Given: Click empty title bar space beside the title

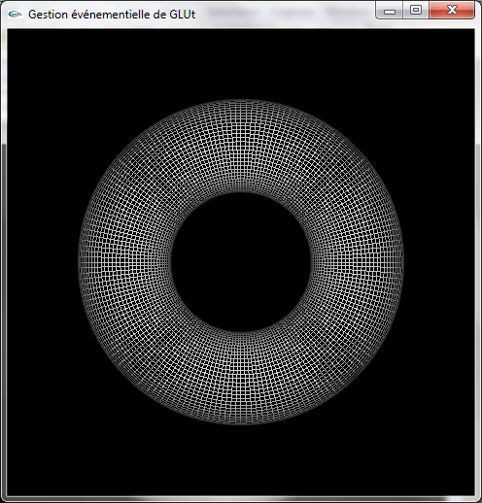Looking at the screenshot, I should point(285,14).
